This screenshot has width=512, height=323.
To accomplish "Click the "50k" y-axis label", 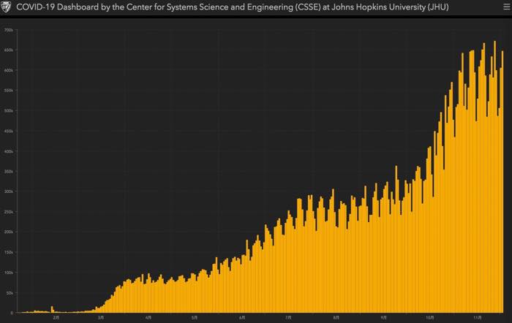I will 10,293.
